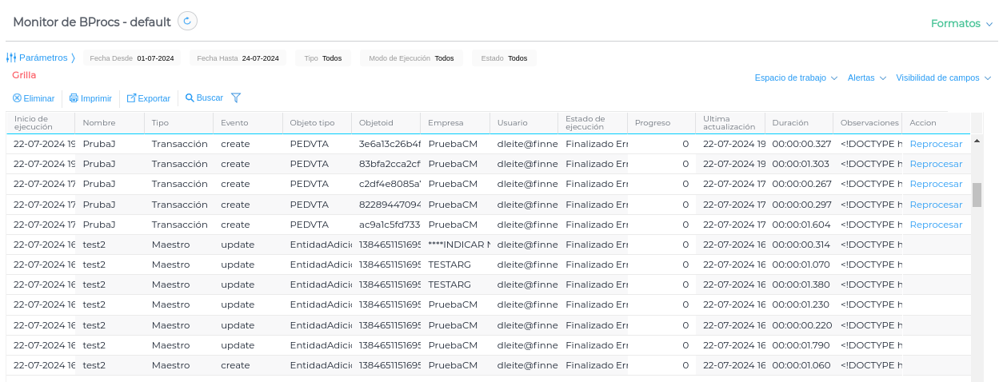Open the Alertas dropdown
This screenshot has width=1003, height=382.
(866, 78)
